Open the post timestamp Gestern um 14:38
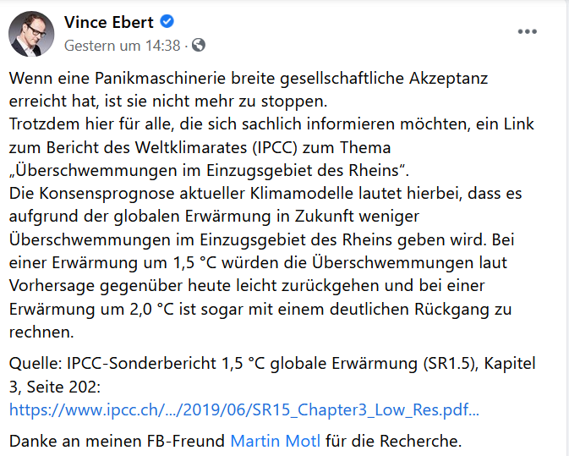Viewport: 569px width, 456px height. pos(123,46)
